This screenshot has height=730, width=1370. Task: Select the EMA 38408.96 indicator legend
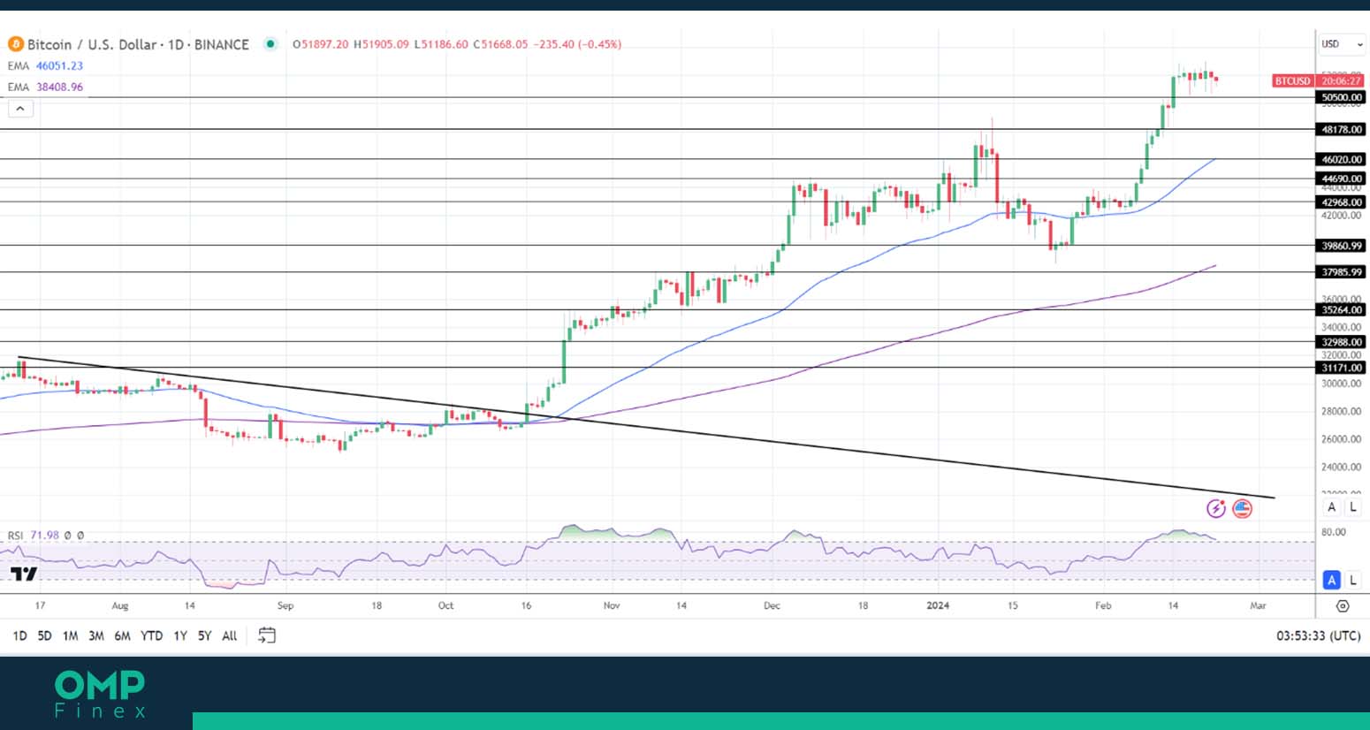(x=45, y=87)
